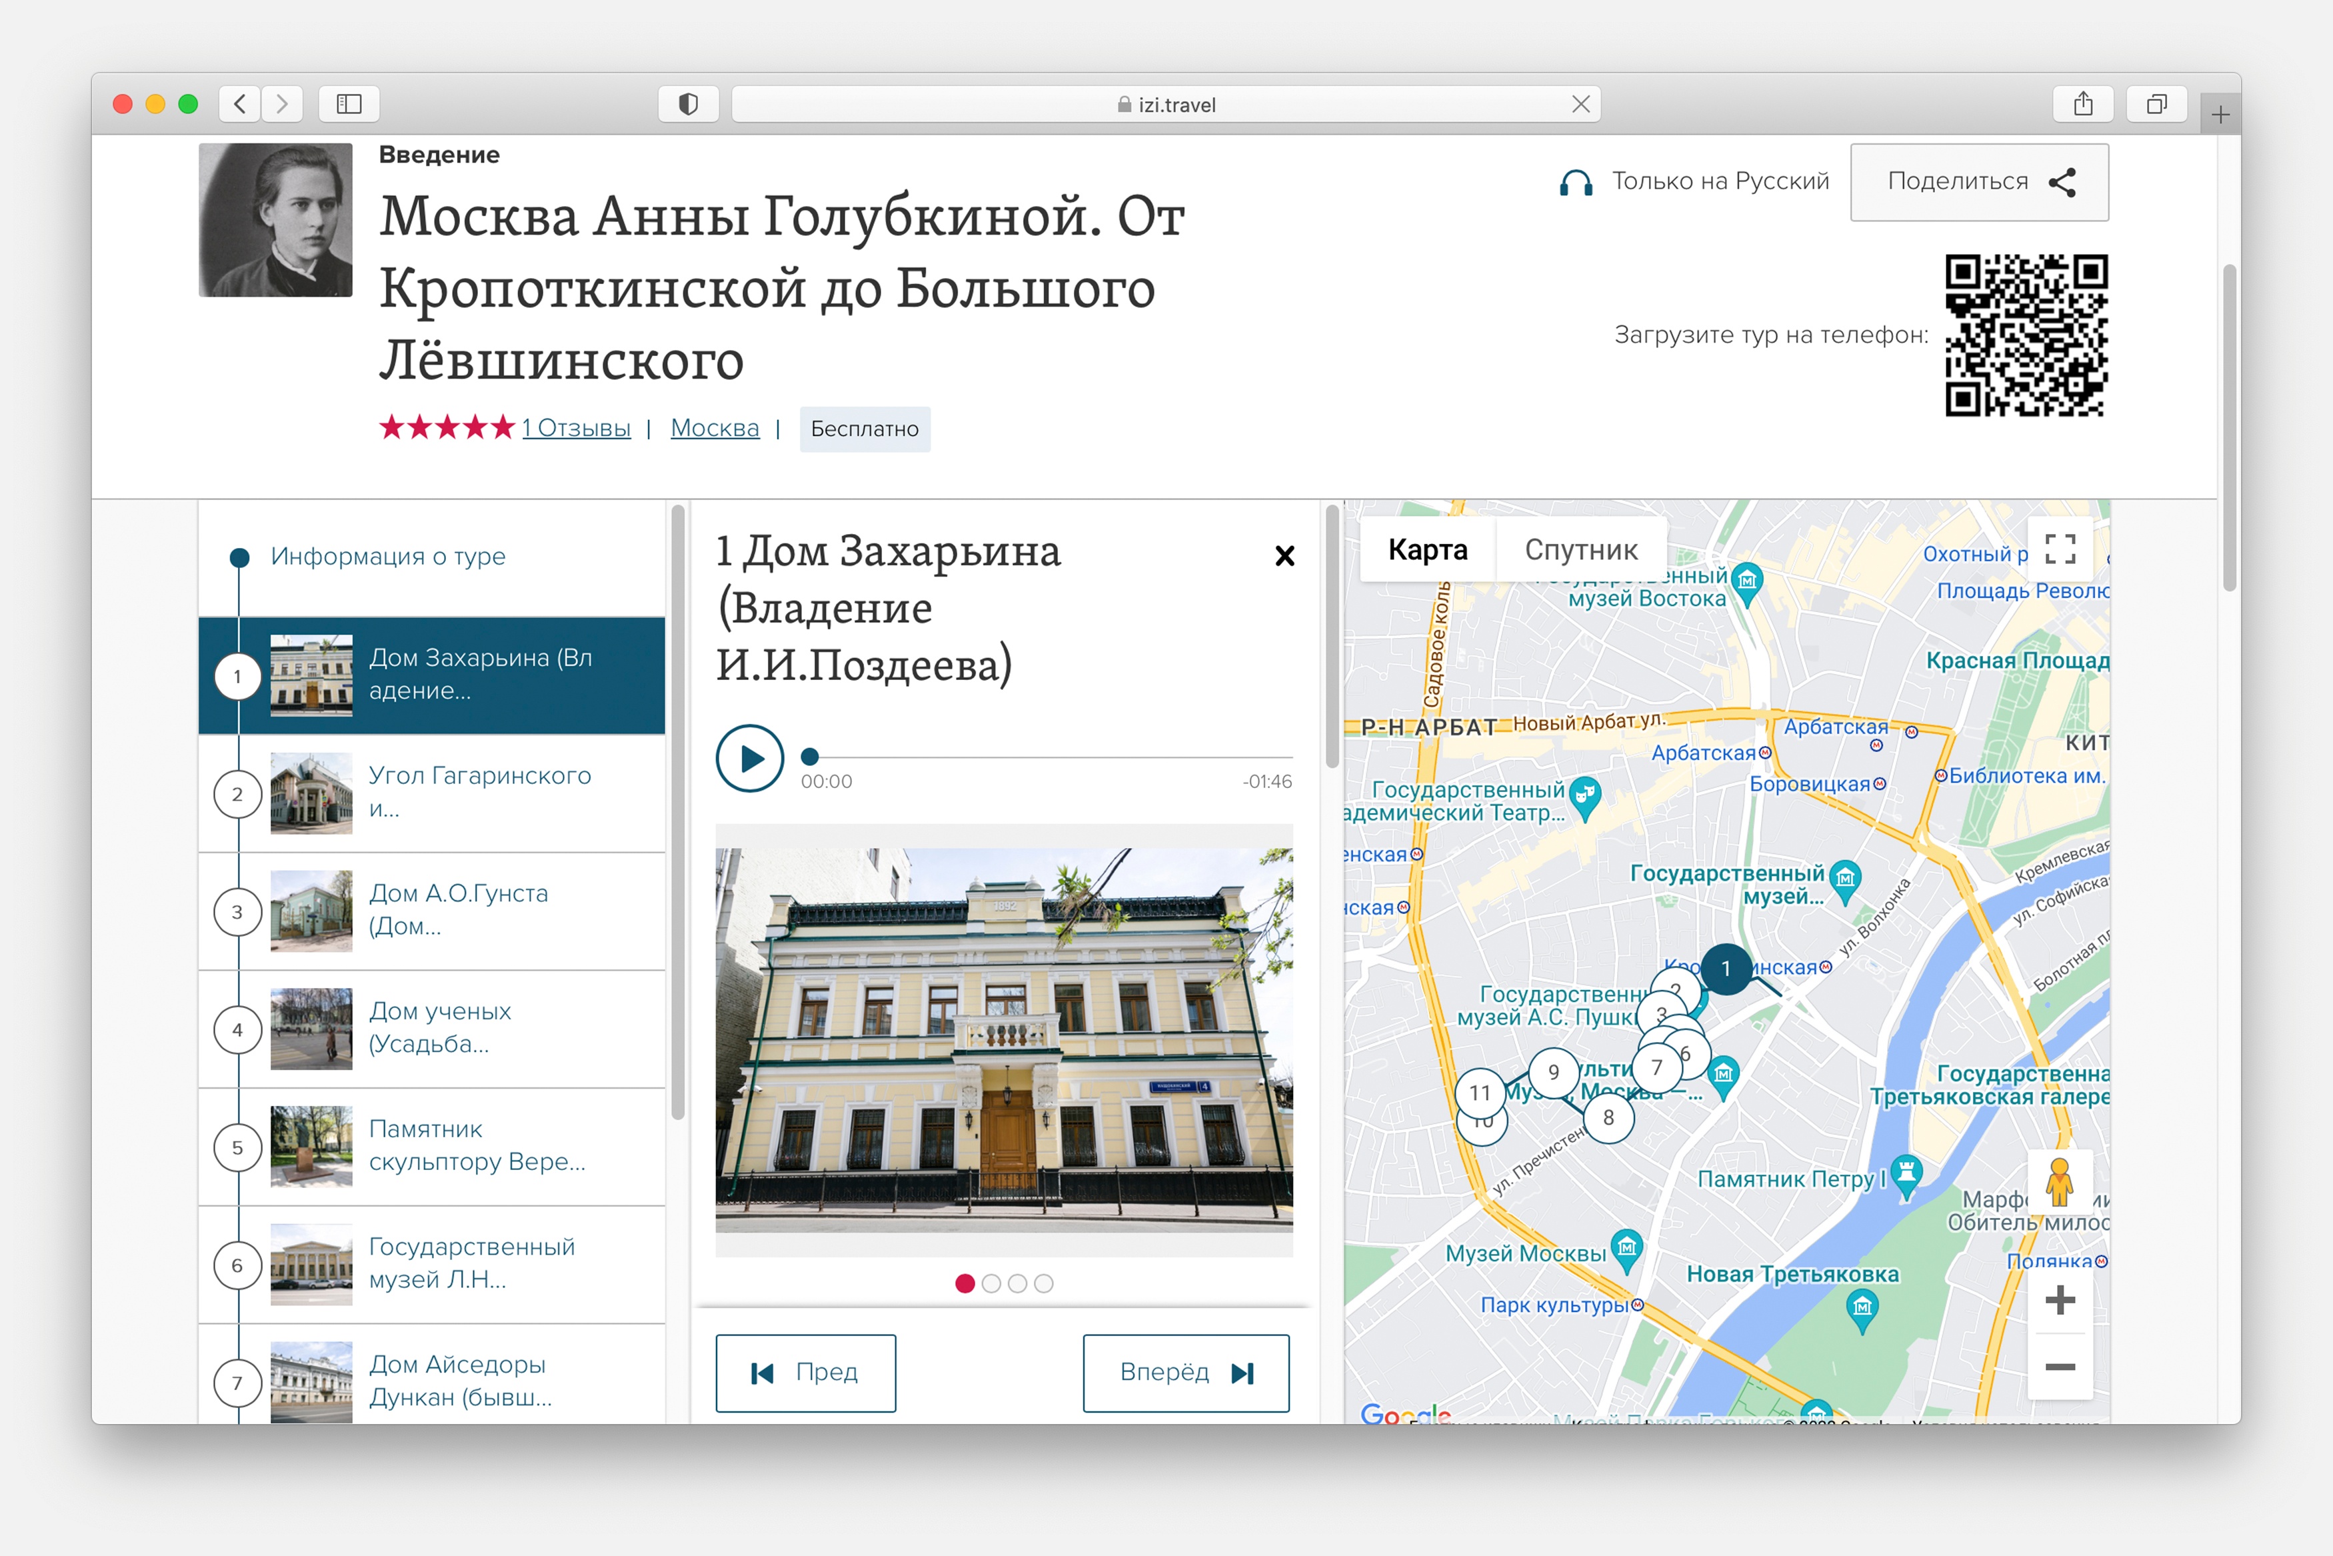Image resolution: width=2333 pixels, height=1556 pixels.
Task: Zoom out the map
Action: (x=2060, y=1367)
